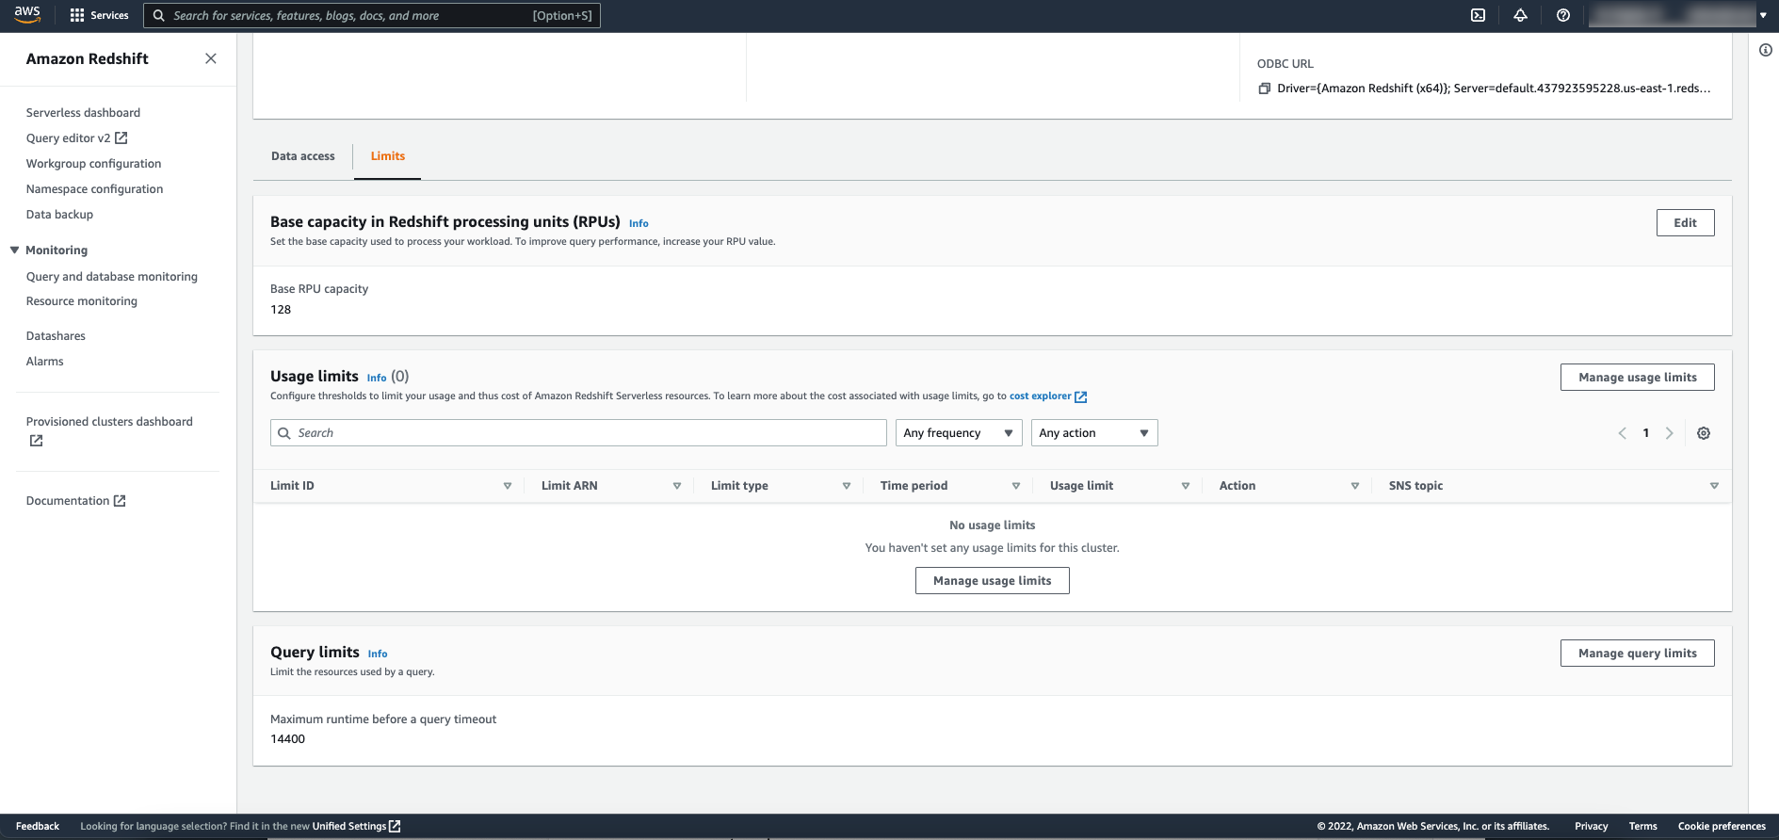The width and height of the screenshot is (1779, 840).
Task: Focus the usage limits Search field
Action: coord(578,433)
